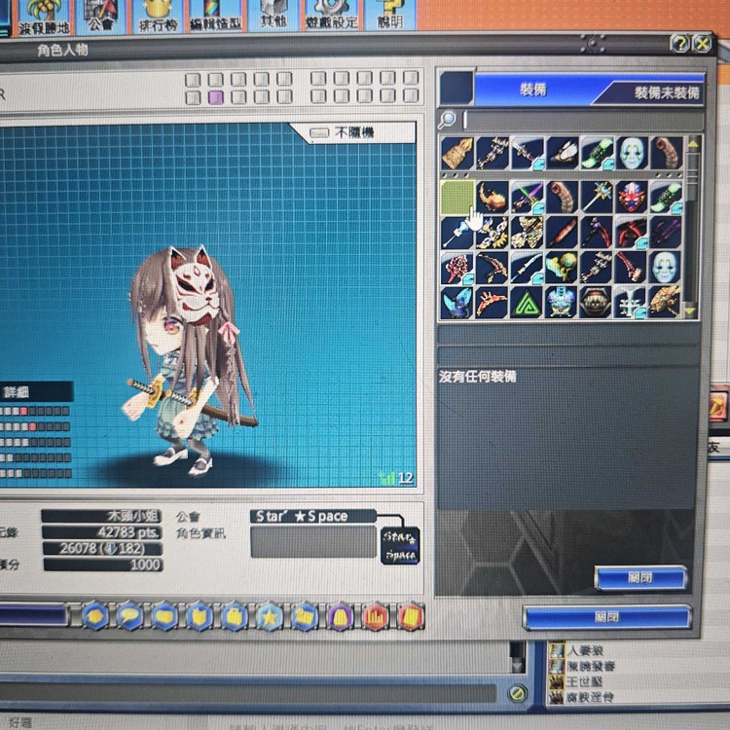This screenshot has height=730, width=730.
Task: Open the 排行榜 menu
Action: pos(159,17)
